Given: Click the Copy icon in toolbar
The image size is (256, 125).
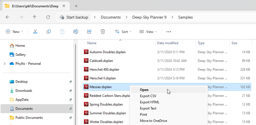Looking at the screenshot, I should coord(49,32).
